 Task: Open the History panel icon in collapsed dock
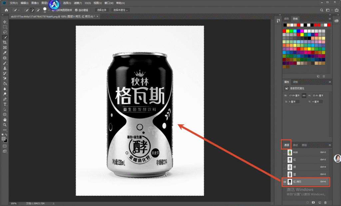(278, 21)
